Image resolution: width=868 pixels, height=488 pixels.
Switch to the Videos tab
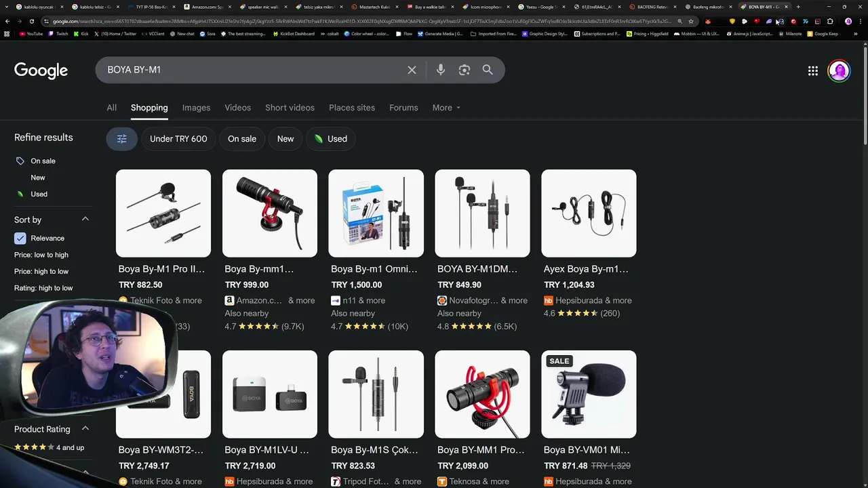pyautogui.click(x=238, y=108)
